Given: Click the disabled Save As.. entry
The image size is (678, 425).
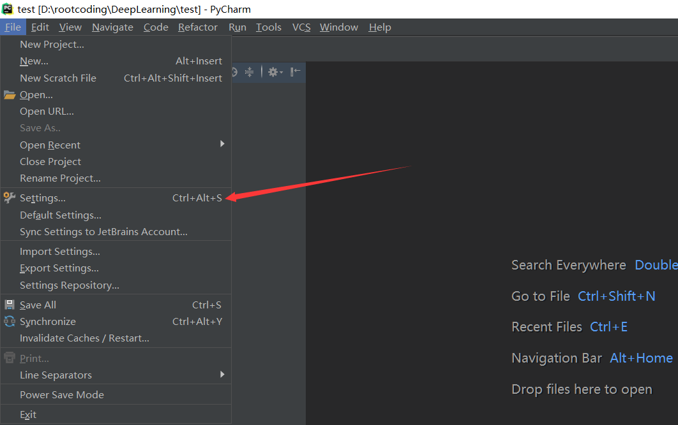Looking at the screenshot, I should (116, 128).
